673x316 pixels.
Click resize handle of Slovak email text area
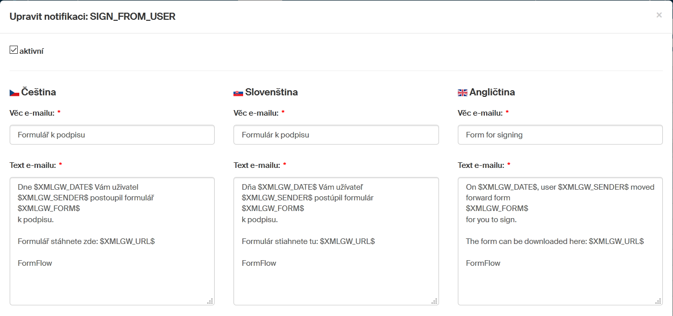point(434,301)
